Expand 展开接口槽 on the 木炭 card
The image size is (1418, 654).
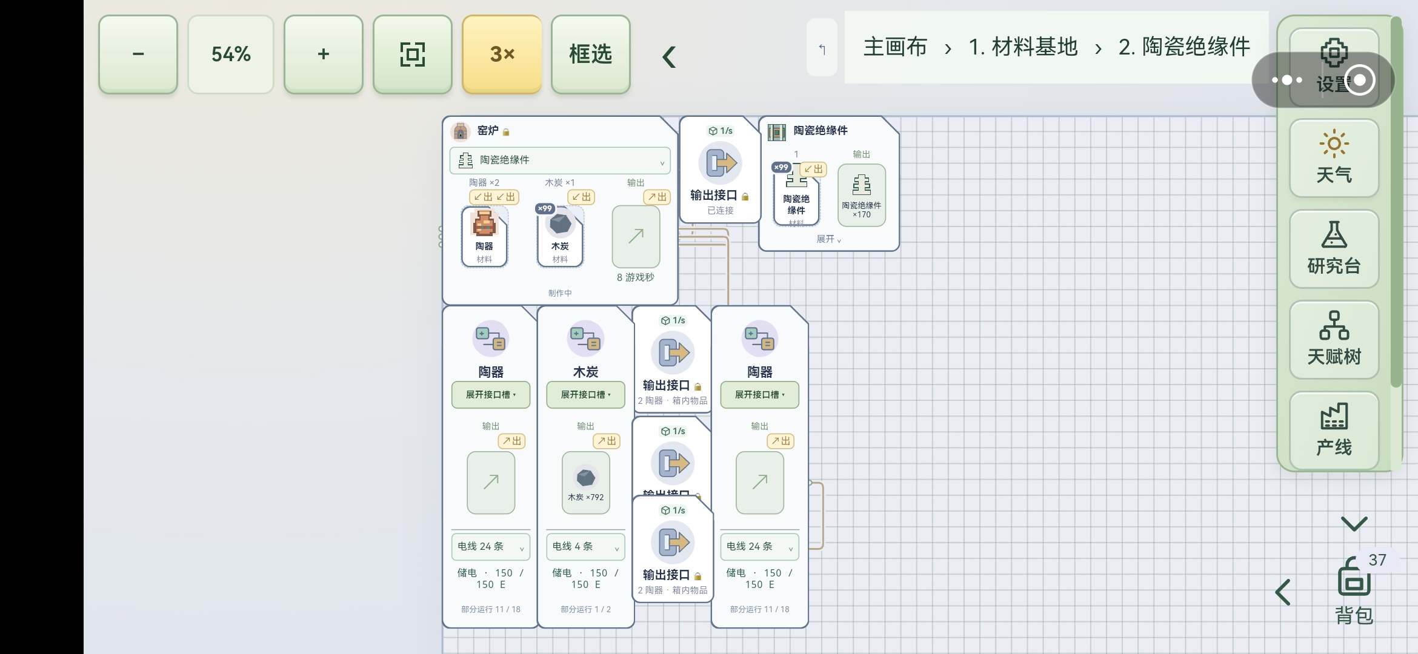pos(585,395)
